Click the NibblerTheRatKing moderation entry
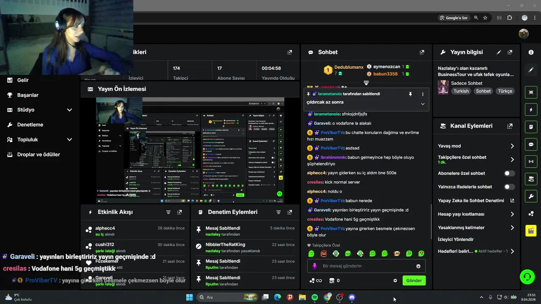The height and width of the screenshot is (304, 541). tap(245, 247)
